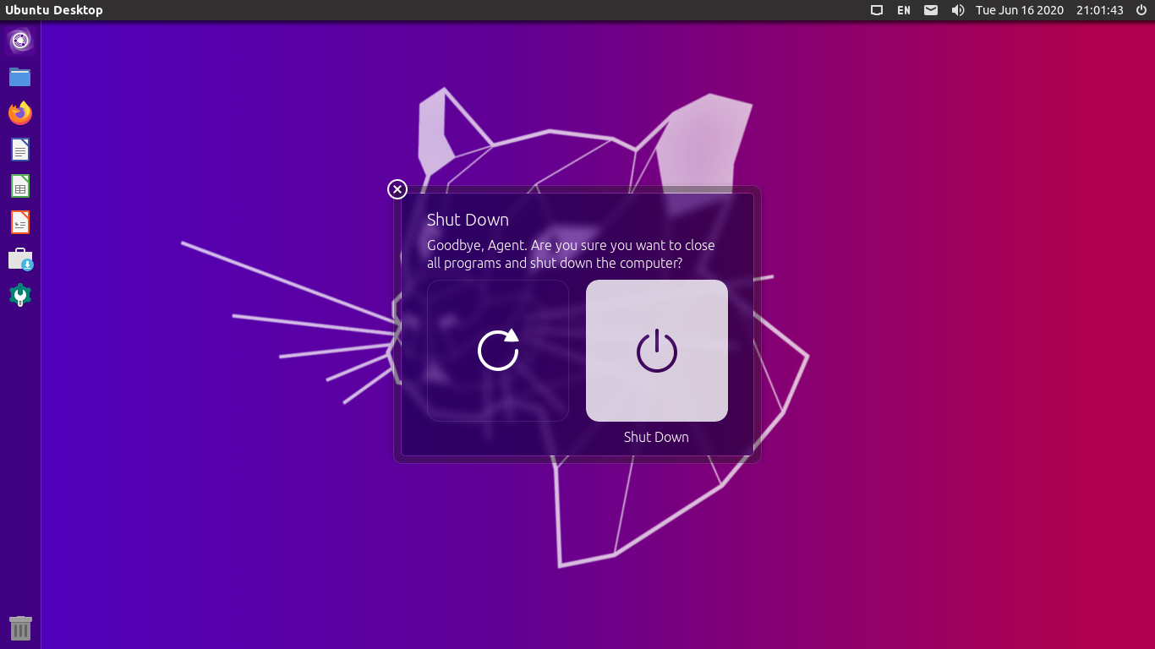Open LibreOffice Impress presentation icon
1155x649 pixels.
[x=20, y=222]
